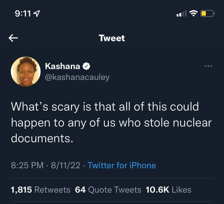Tap the word "documents." in the tweet

[x=42, y=138]
